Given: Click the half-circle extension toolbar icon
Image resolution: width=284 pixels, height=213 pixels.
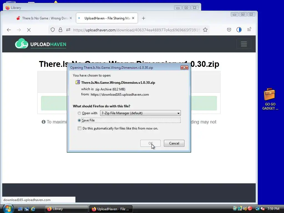Looking at the screenshot, I should tap(239, 30).
